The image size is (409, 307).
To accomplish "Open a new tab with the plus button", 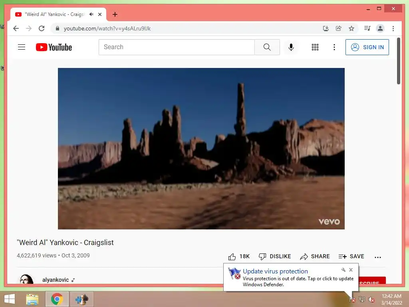I will pyautogui.click(x=115, y=14).
